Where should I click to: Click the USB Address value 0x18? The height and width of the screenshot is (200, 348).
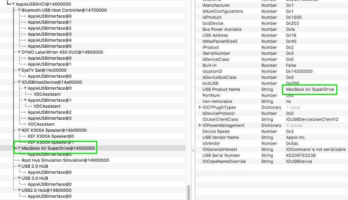point(291,35)
